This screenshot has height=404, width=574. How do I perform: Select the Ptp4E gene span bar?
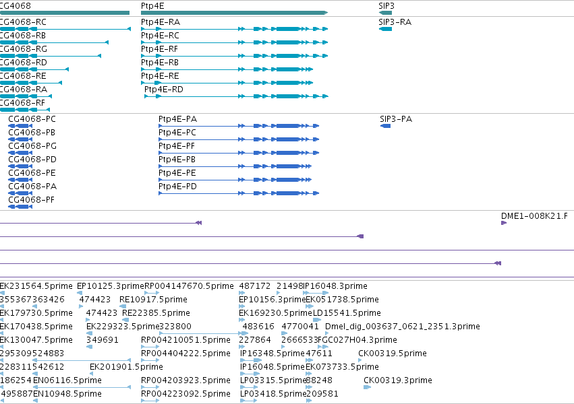(x=234, y=13)
